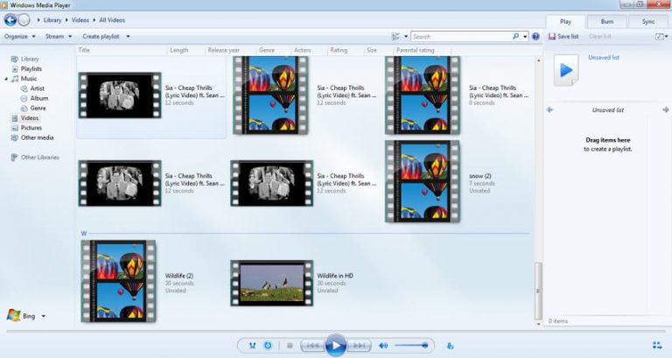The image size is (672, 358).
Task: Open Pictures in the navigation pane
Action: click(x=31, y=128)
